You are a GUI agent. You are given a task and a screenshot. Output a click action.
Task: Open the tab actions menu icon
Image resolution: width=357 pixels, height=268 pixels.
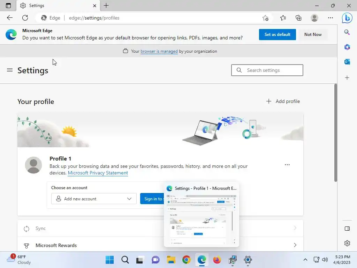pyautogui.click(x=8, y=6)
